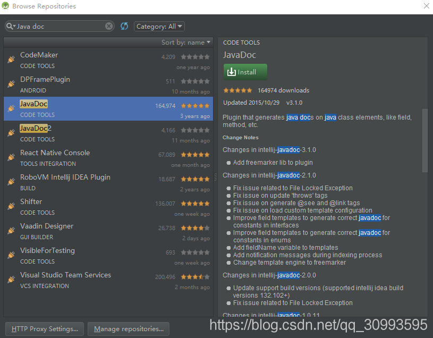Click the RoboVM plugin plug icon
Viewport: 433px width, 338px height.
pos(11,181)
